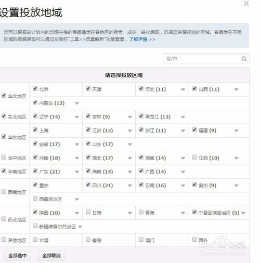Expand the 江苏 (13) dropdown arrow
This screenshot has height=263, width=260.
click(130, 130)
